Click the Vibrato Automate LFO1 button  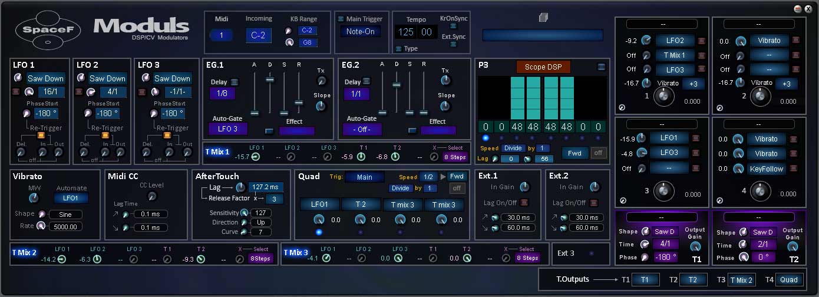point(71,198)
